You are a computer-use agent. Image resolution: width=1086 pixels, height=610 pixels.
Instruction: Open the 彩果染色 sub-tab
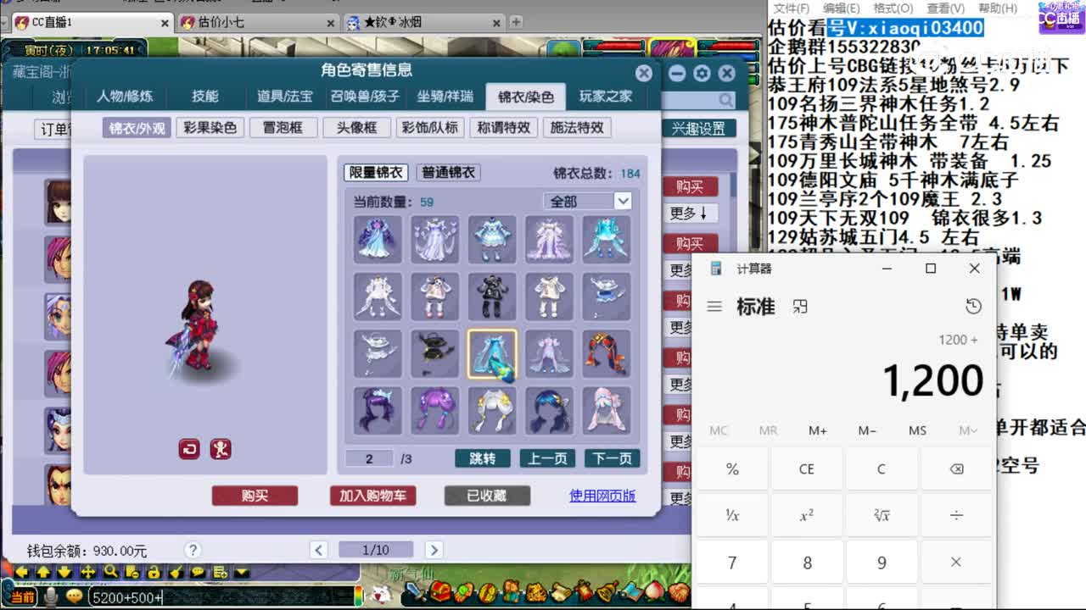pyautogui.click(x=211, y=128)
